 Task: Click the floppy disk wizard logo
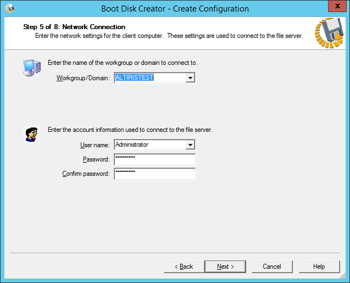pyautogui.click(x=329, y=34)
